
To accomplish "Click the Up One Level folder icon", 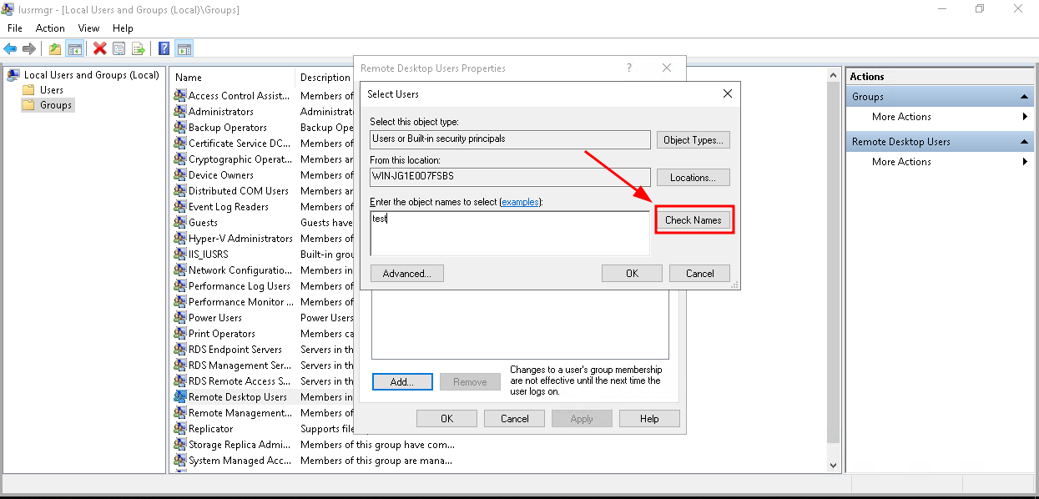I will coord(55,48).
